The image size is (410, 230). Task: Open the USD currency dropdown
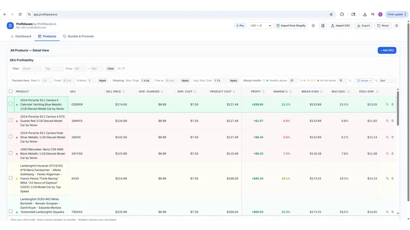click(x=260, y=26)
